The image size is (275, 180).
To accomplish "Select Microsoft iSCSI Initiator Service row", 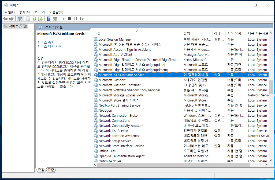I will point(181,75).
